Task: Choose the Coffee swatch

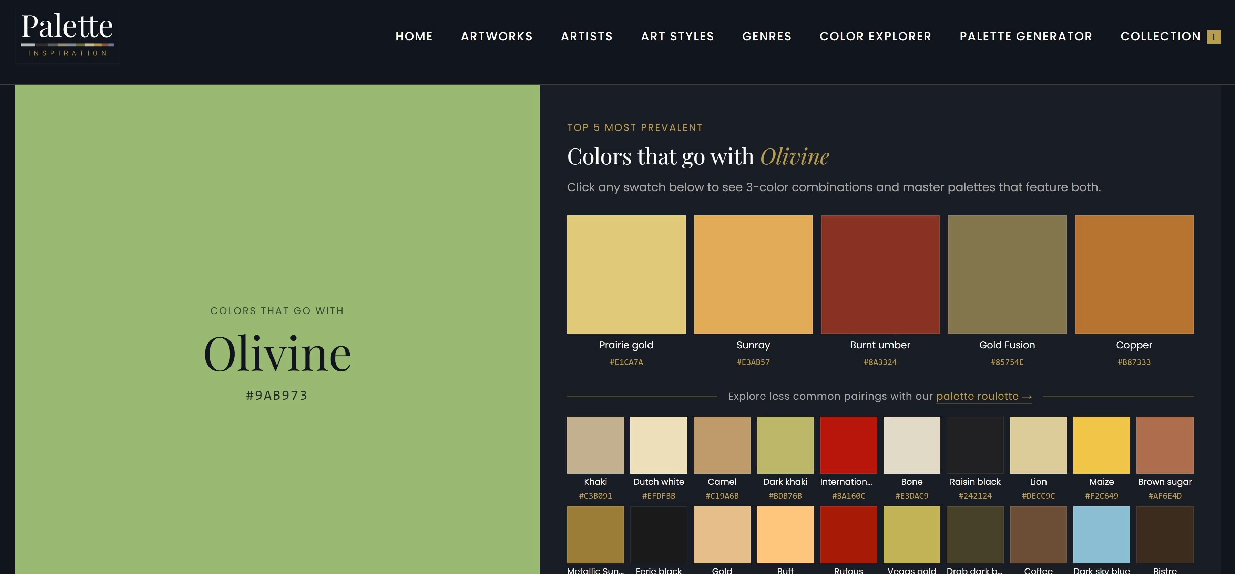Action: point(1039,535)
